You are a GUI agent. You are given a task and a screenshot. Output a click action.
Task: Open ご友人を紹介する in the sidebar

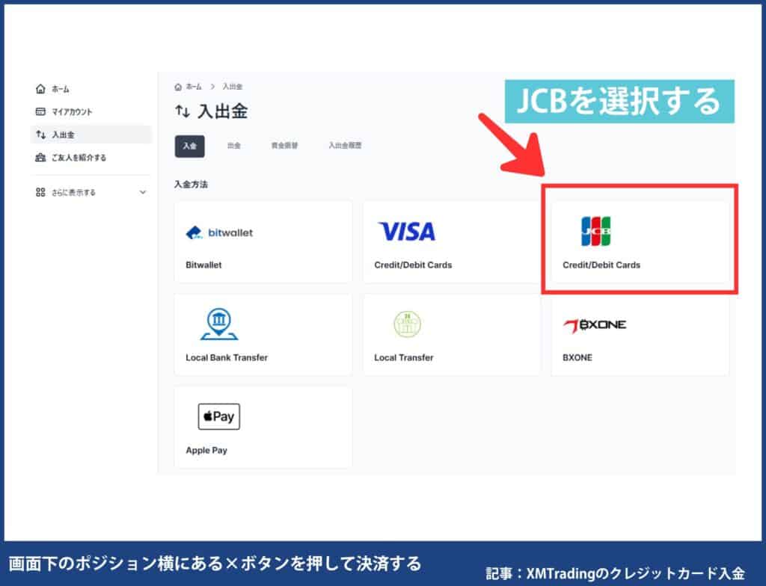pyautogui.click(x=79, y=157)
